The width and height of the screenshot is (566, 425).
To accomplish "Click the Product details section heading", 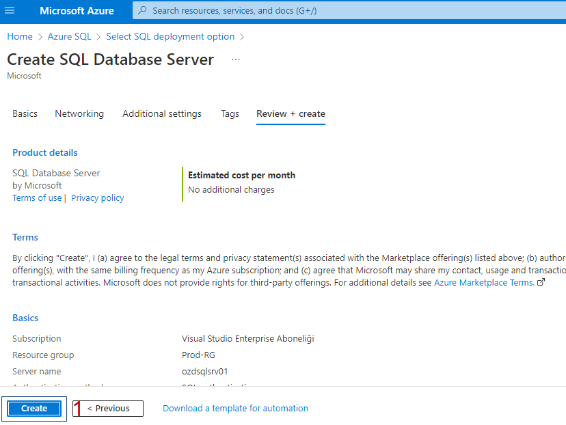I will 45,152.
